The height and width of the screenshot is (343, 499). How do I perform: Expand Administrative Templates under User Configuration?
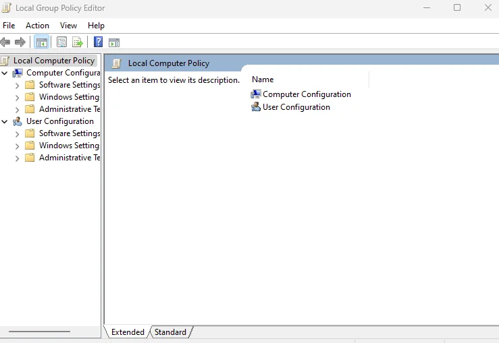pos(18,158)
